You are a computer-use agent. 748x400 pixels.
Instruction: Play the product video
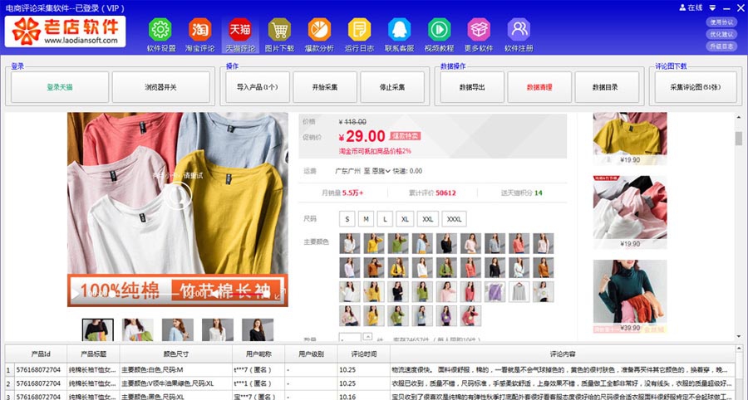tap(76, 295)
